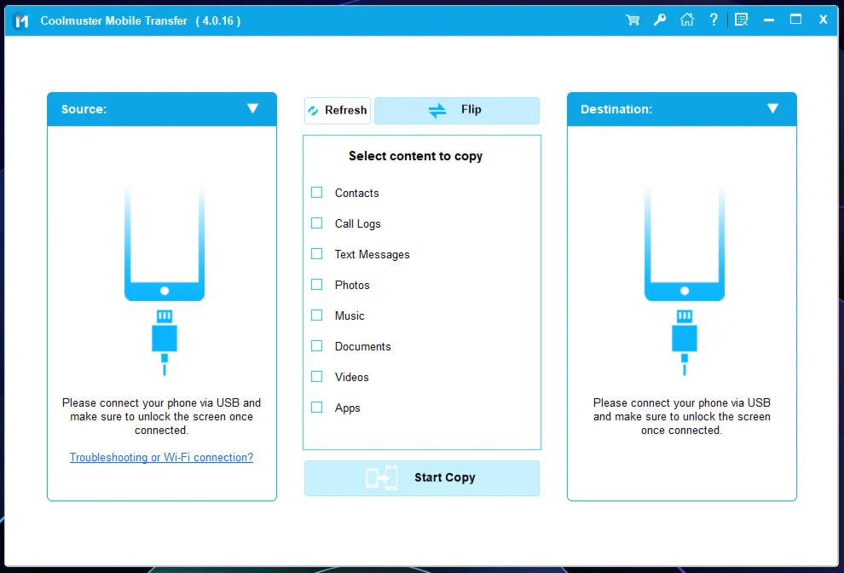Toggle the Music checkbox

click(317, 315)
